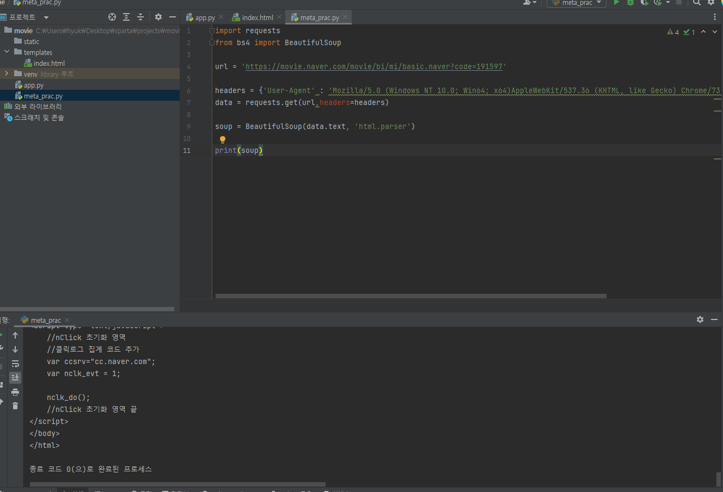This screenshot has width=723, height=492.
Task: Stop the running process (gray square)
Action: pyautogui.click(x=679, y=2)
